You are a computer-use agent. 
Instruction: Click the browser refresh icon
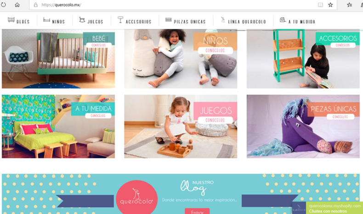click(x=3, y=5)
